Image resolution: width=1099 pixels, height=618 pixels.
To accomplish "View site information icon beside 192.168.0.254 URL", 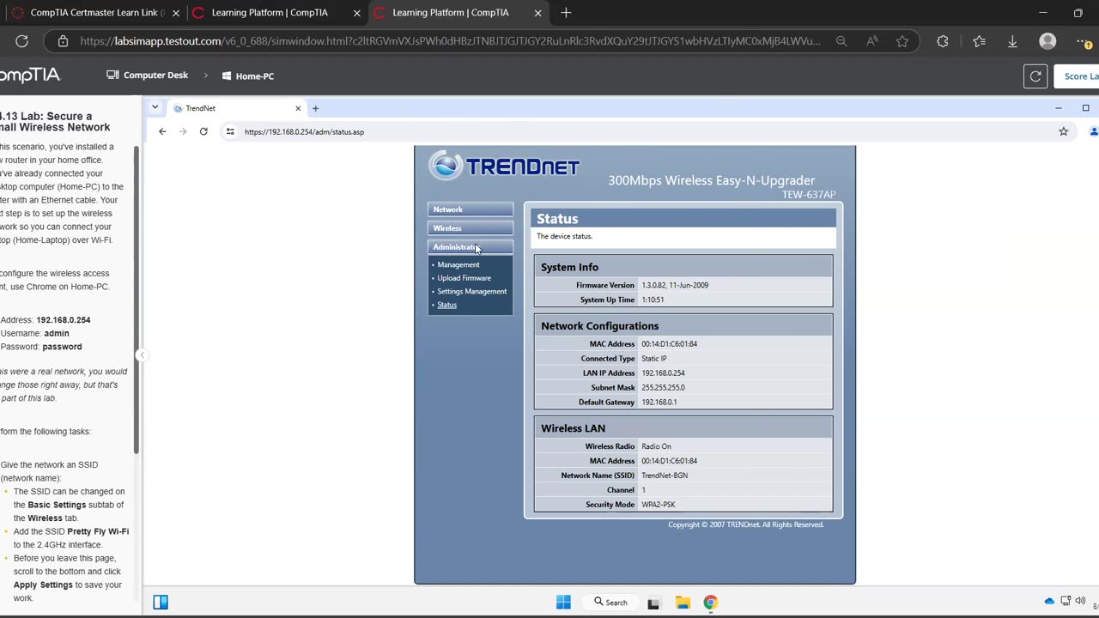I will pos(230,131).
